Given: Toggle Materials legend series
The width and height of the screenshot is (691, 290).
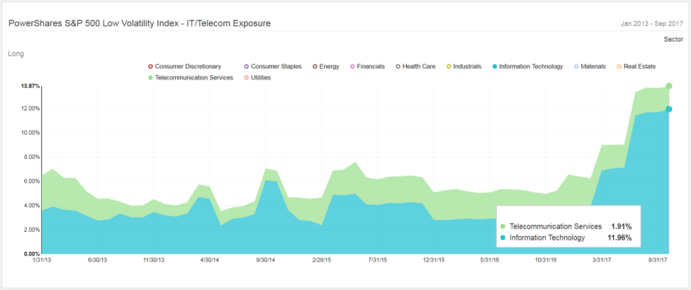Looking at the screenshot, I should (x=590, y=67).
